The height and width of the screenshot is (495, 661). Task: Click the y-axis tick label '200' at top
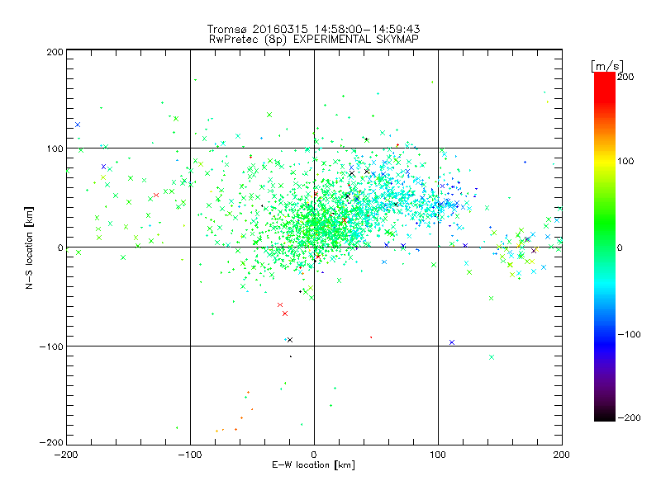point(55,52)
